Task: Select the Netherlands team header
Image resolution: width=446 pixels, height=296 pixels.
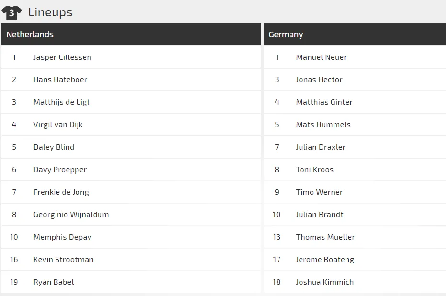Action: point(30,34)
